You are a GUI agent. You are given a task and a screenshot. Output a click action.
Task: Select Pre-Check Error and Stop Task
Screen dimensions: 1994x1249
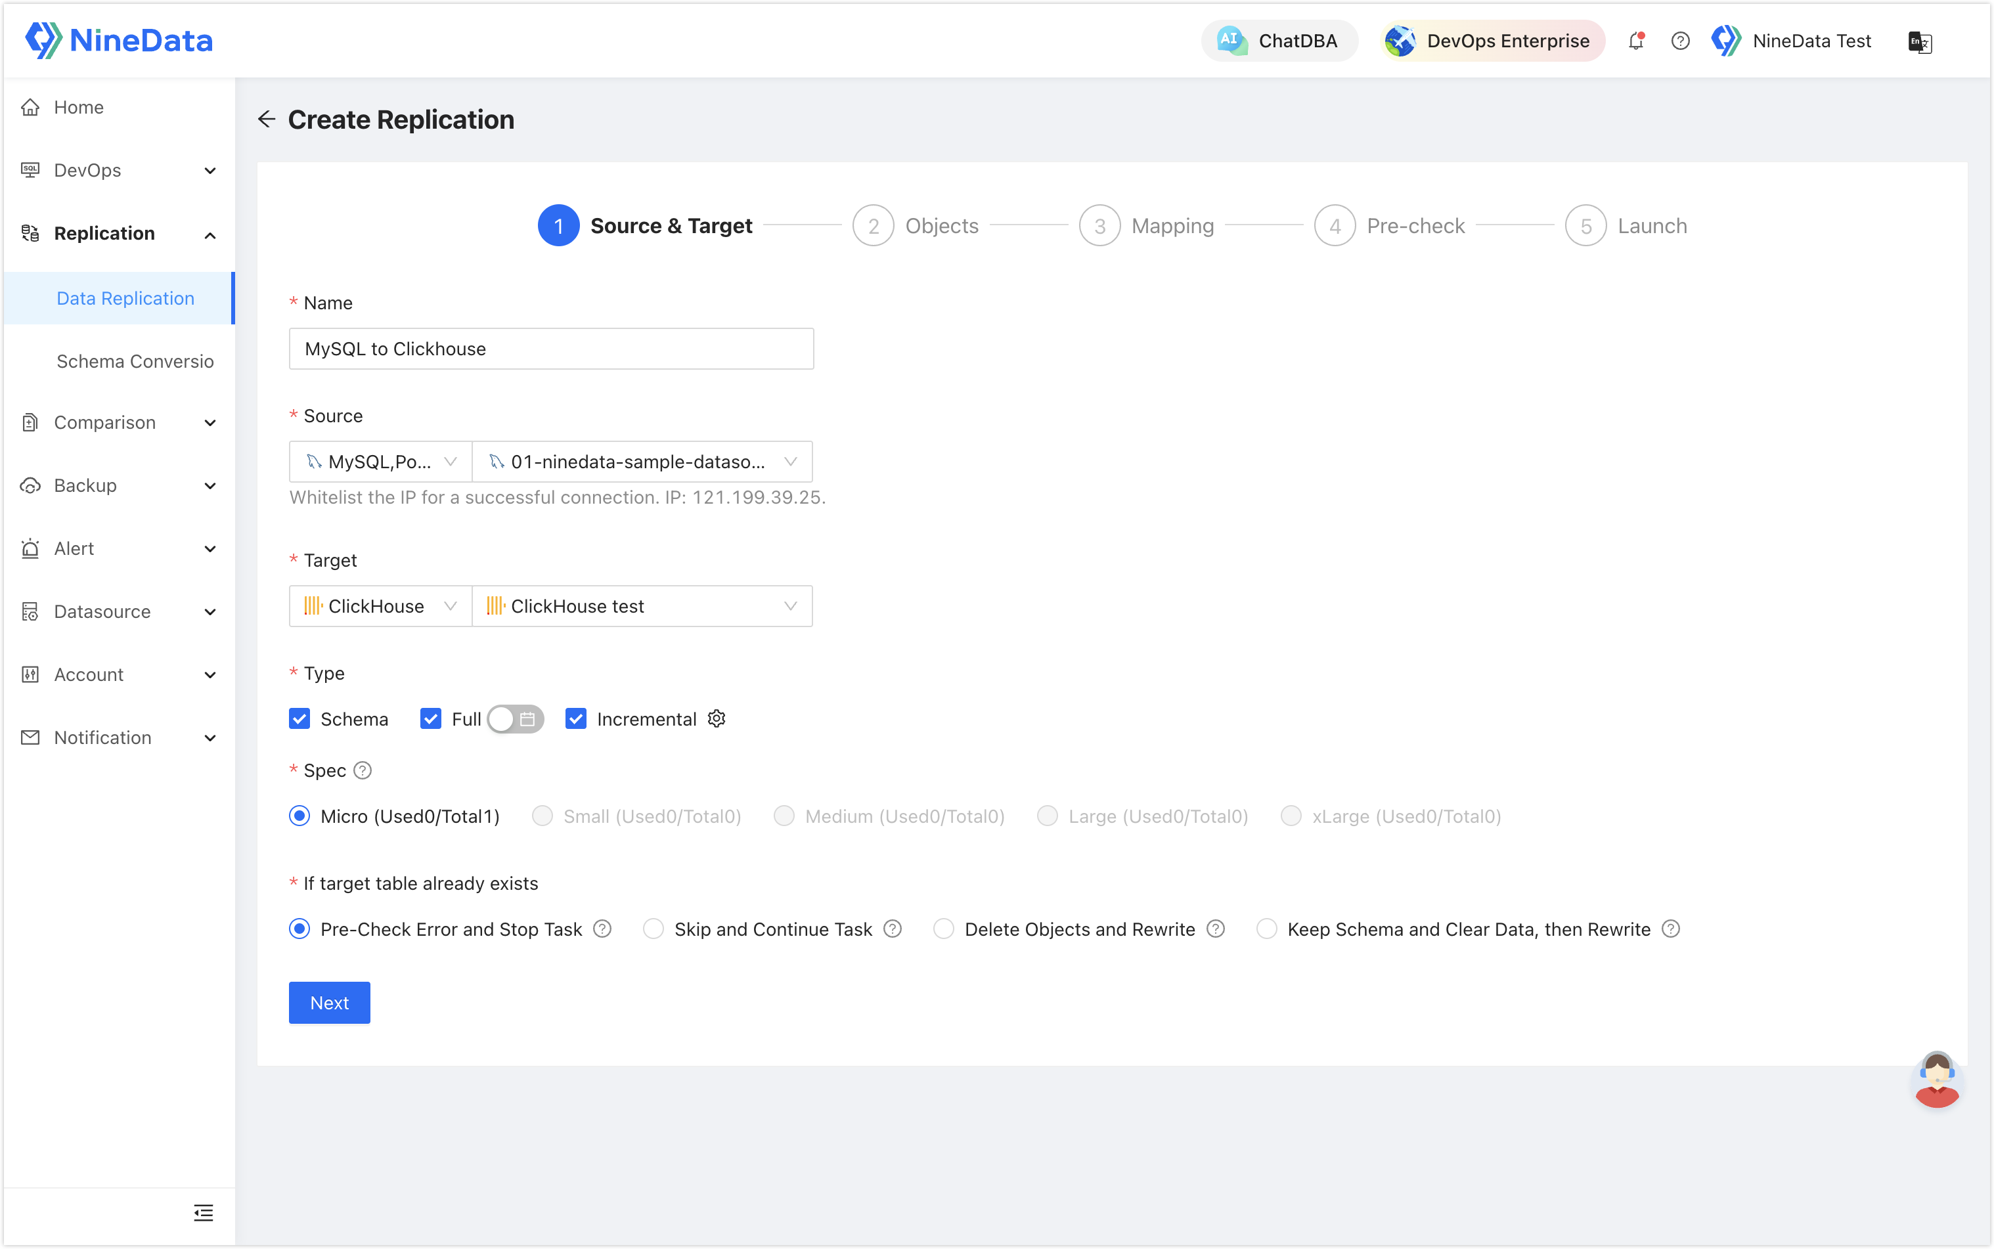(300, 929)
